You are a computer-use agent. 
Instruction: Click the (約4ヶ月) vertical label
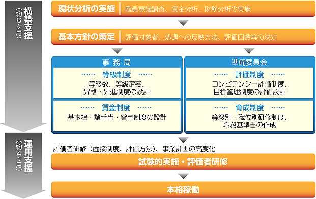19,156
